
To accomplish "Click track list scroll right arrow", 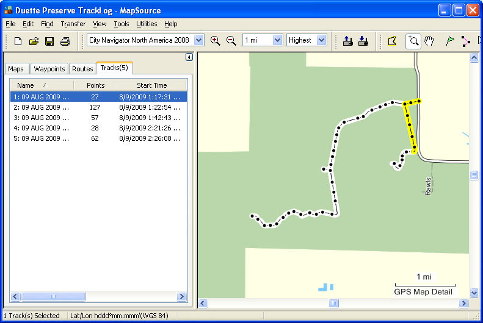I will click(x=182, y=297).
